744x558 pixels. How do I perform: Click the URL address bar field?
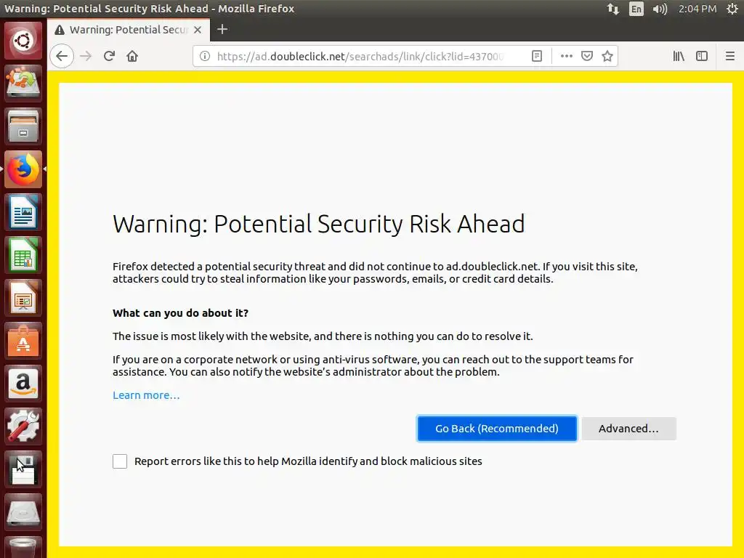(363, 56)
